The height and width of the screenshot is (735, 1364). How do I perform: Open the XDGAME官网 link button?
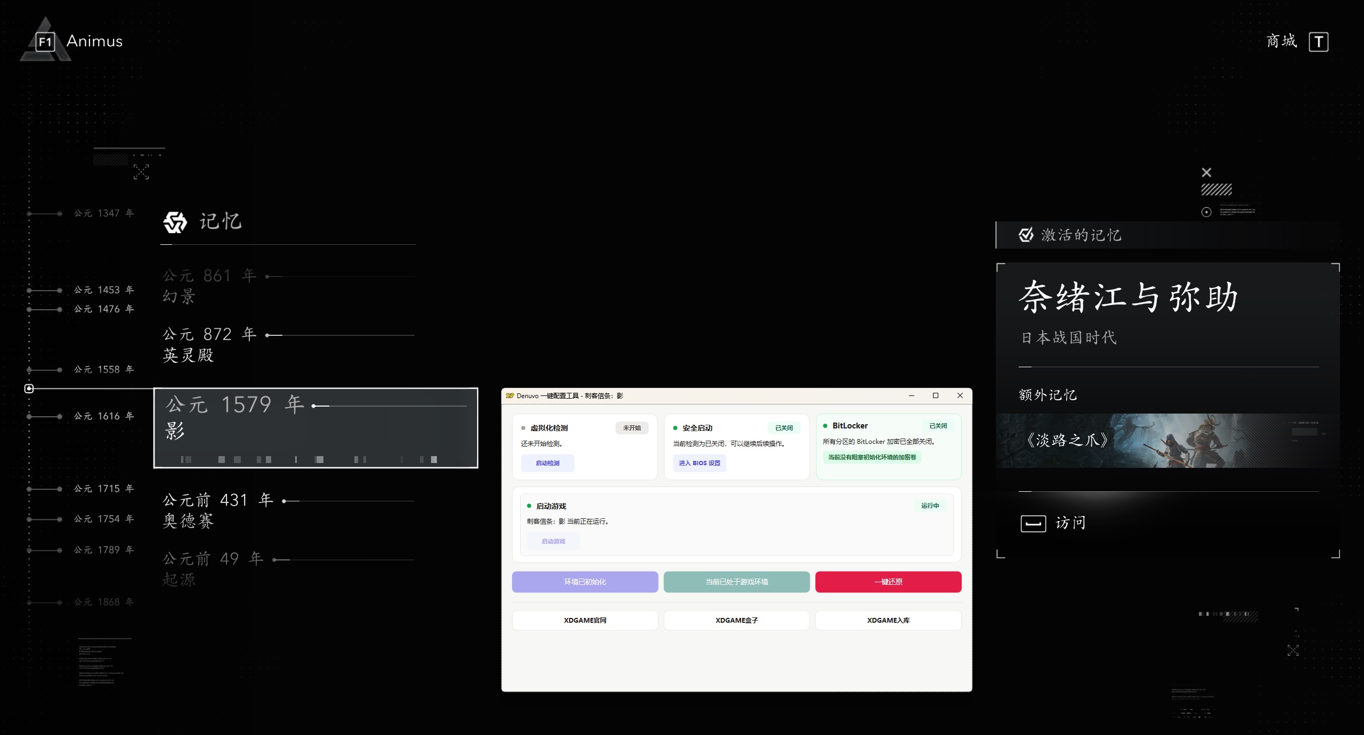click(584, 620)
